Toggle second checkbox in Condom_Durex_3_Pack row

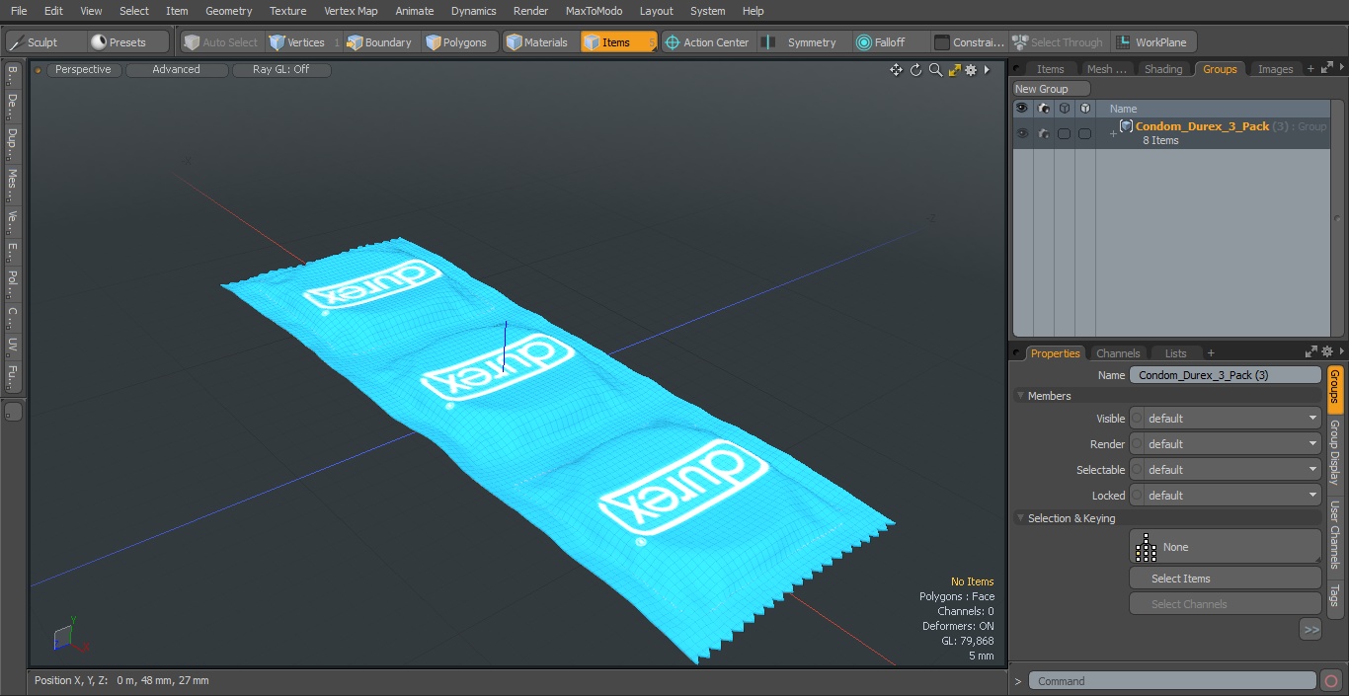click(x=1084, y=133)
